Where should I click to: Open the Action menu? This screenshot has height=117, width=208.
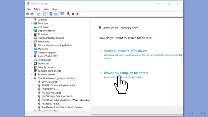[37, 9]
